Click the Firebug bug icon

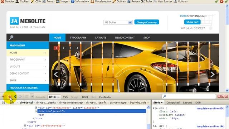[4, 96]
